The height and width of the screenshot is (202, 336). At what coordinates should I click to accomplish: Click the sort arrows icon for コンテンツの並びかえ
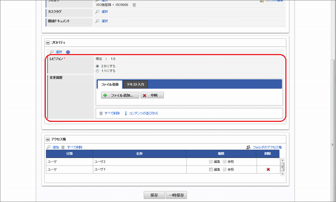[x=126, y=113]
